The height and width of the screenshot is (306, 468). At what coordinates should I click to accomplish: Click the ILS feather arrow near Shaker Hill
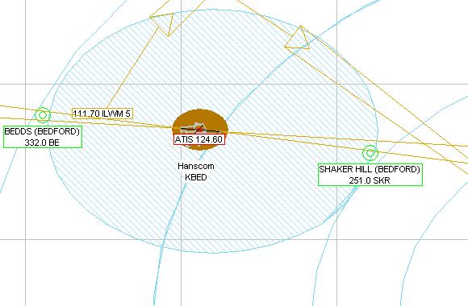click(298, 39)
